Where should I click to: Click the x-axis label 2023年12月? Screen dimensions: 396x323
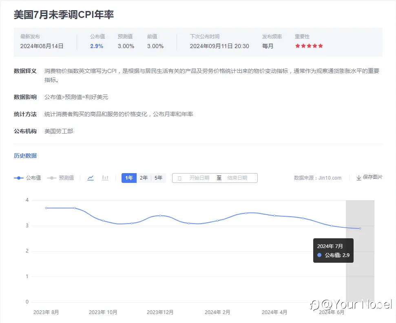160,312
